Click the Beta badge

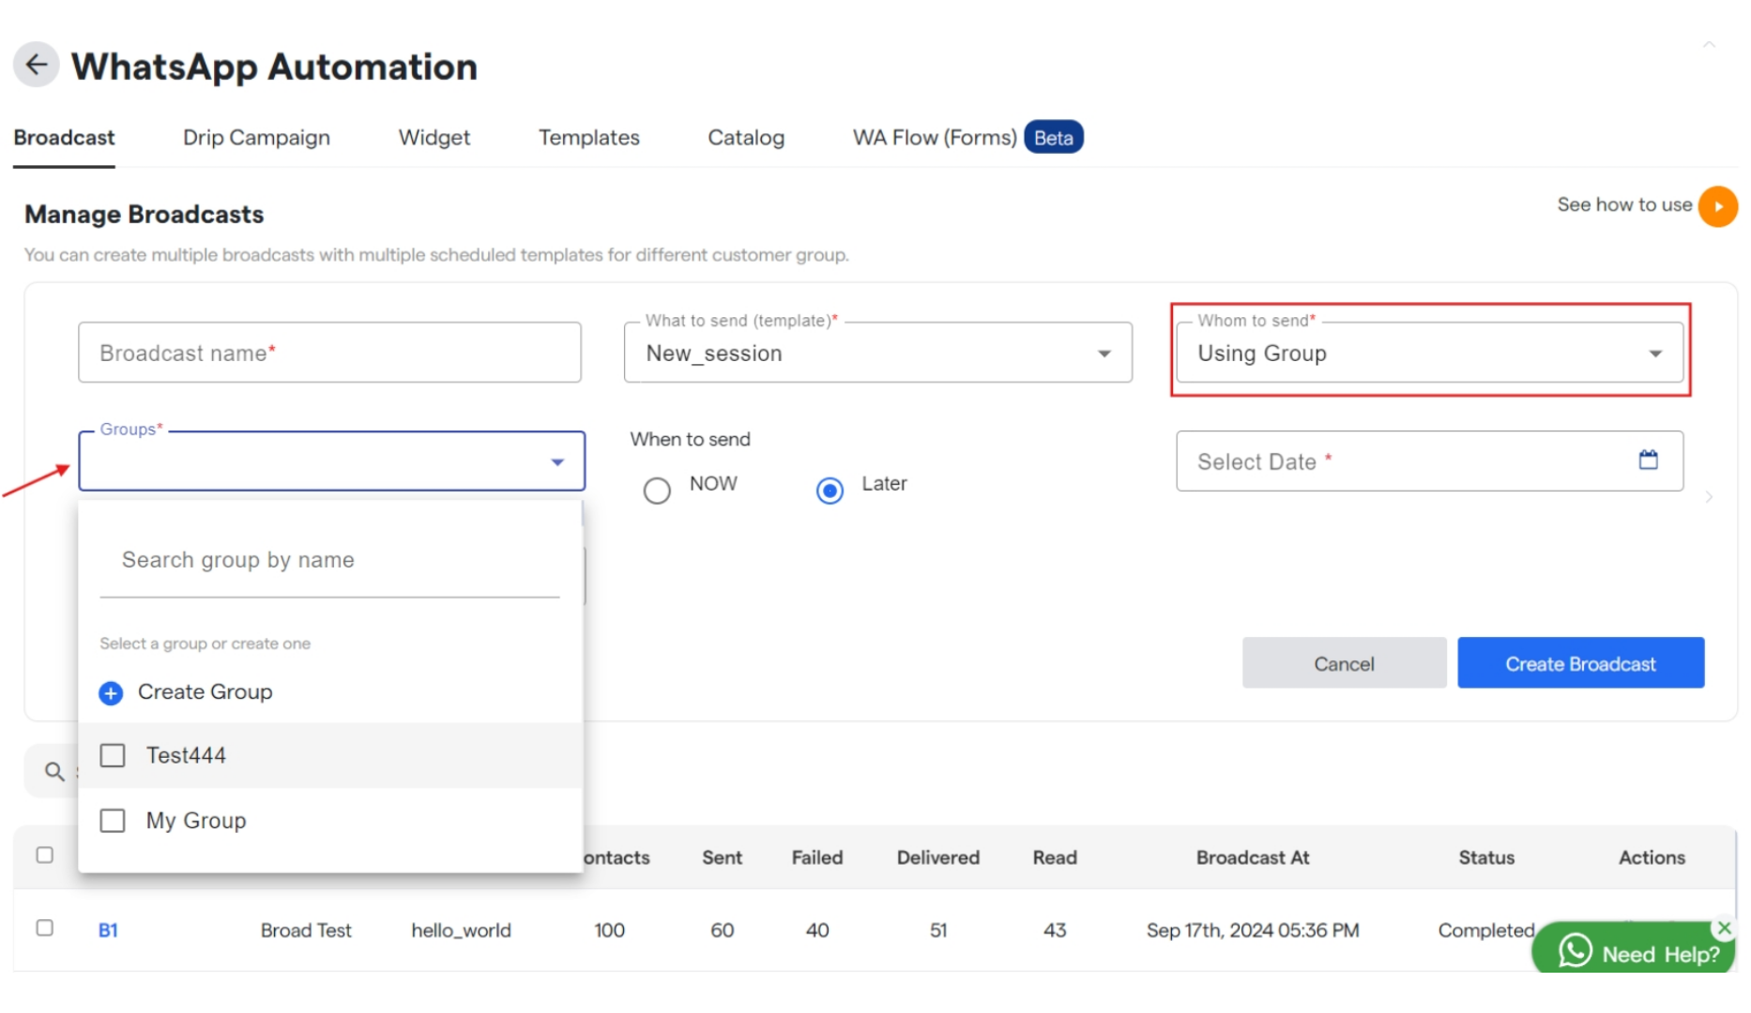[x=1053, y=138]
